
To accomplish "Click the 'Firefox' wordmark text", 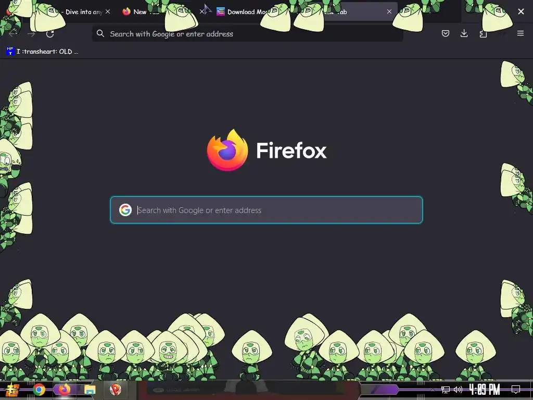I will click(x=291, y=151).
